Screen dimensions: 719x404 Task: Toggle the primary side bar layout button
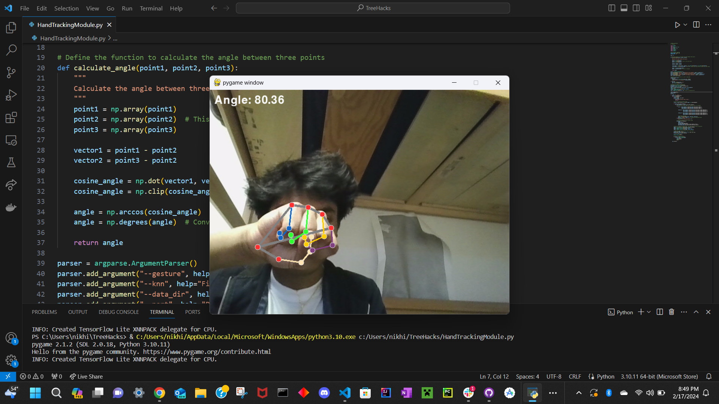(x=612, y=8)
